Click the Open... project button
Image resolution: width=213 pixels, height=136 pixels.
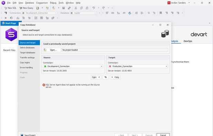coord(52,50)
